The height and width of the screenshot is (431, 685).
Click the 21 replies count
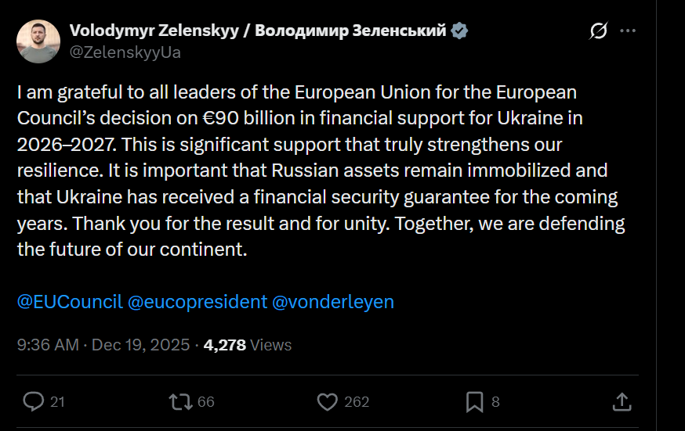pyautogui.click(x=57, y=402)
